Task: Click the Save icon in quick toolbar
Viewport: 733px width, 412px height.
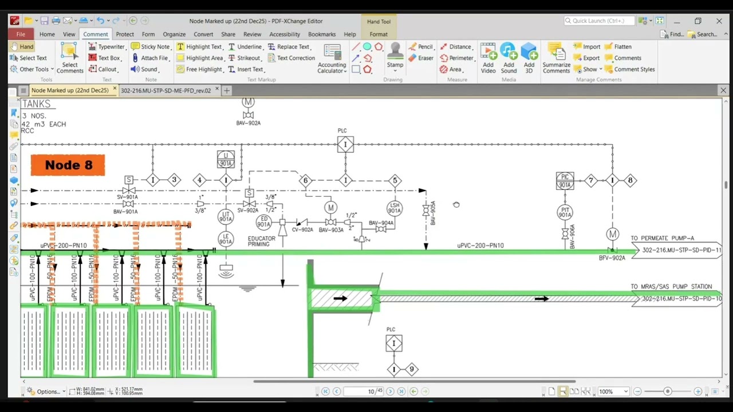Action: click(x=44, y=21)
